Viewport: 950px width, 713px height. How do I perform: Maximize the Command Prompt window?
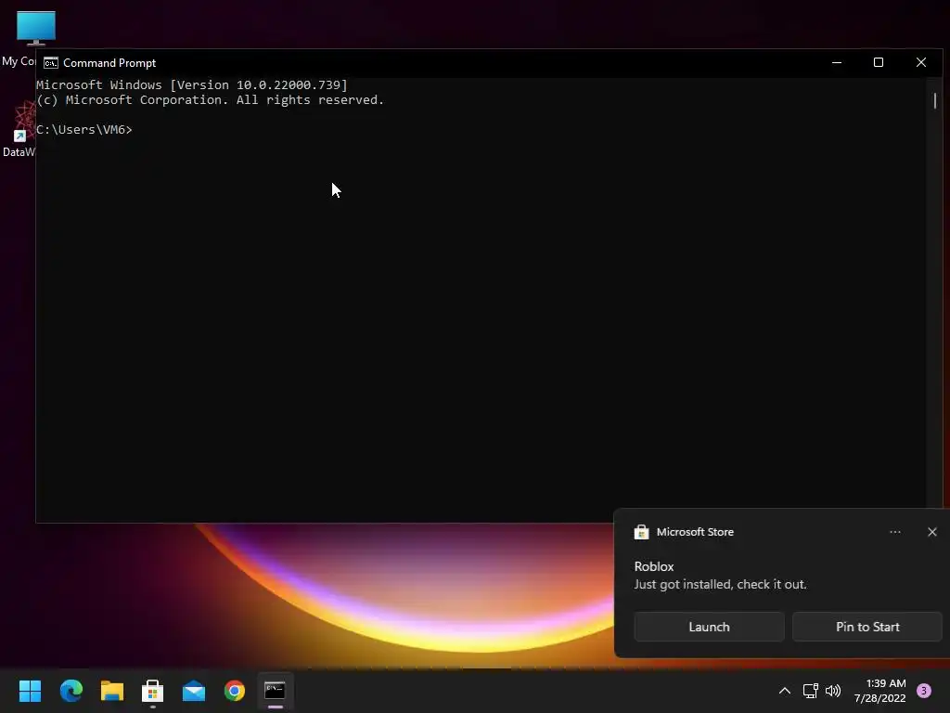879,62
